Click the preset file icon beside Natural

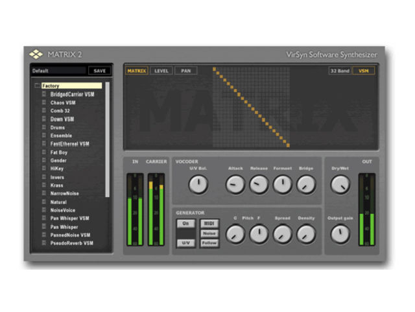tap(44, 202)
